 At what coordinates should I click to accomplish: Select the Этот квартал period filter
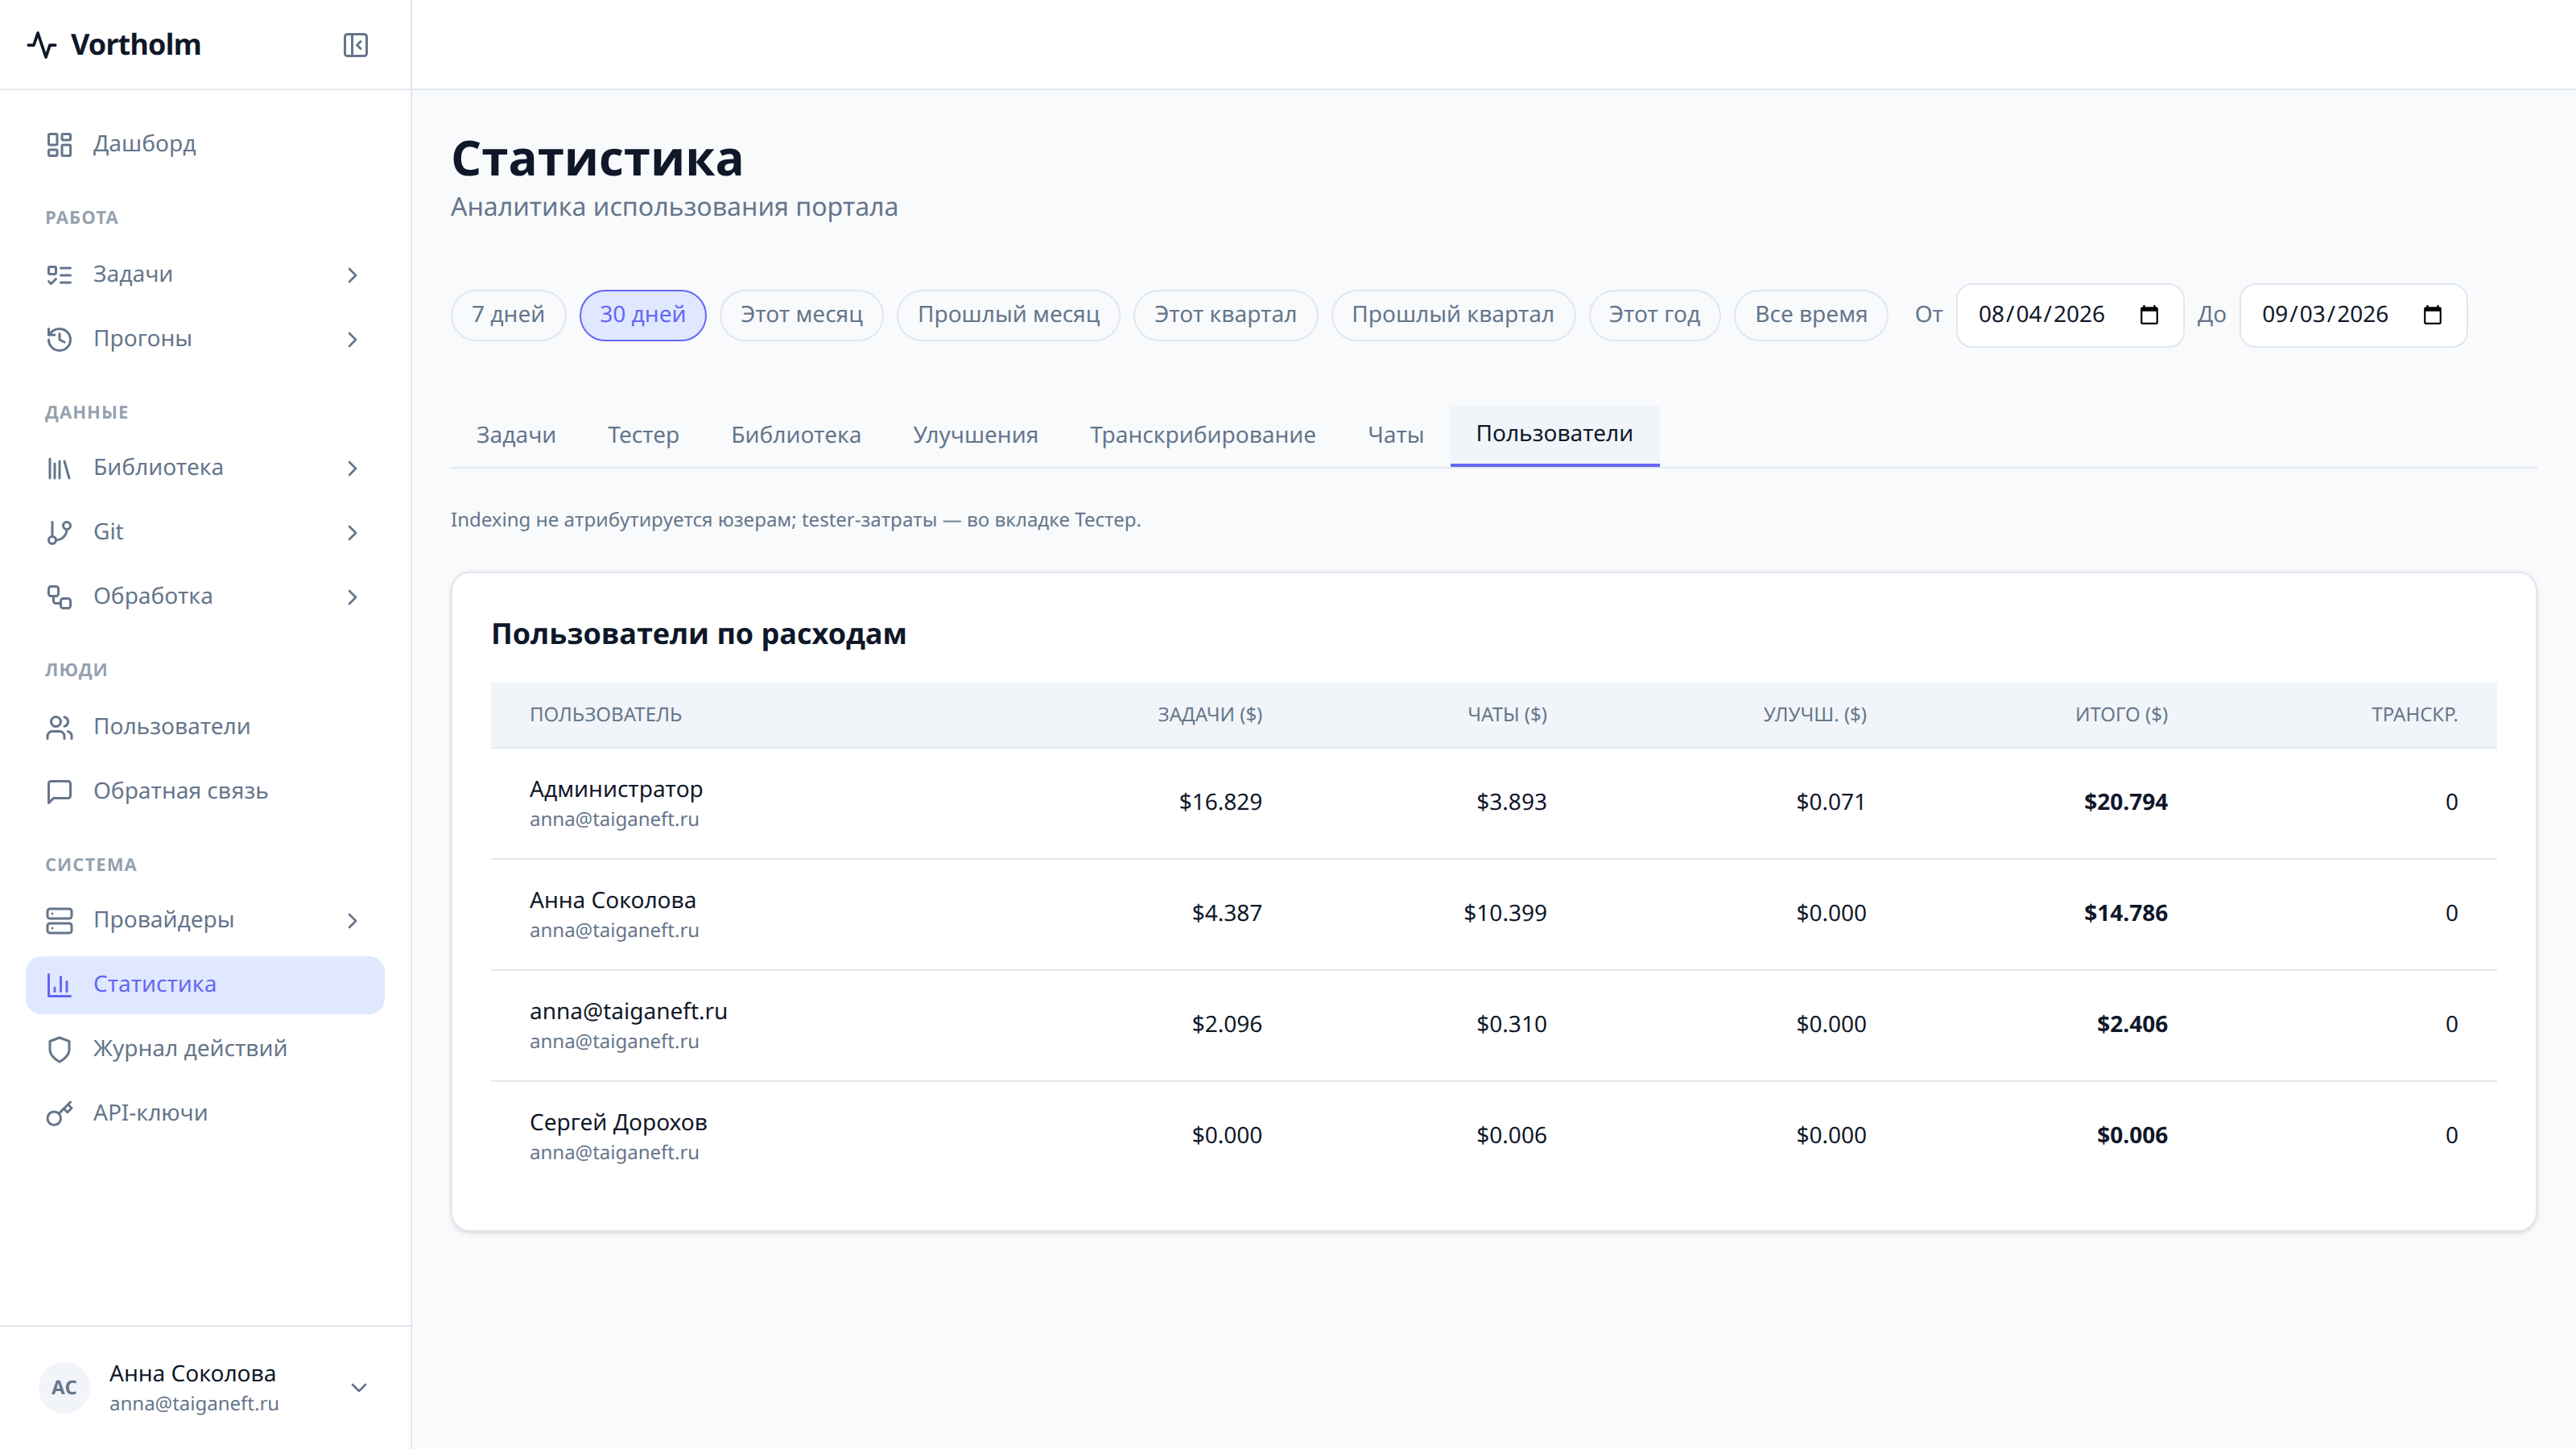click(x=1225, y=315)
